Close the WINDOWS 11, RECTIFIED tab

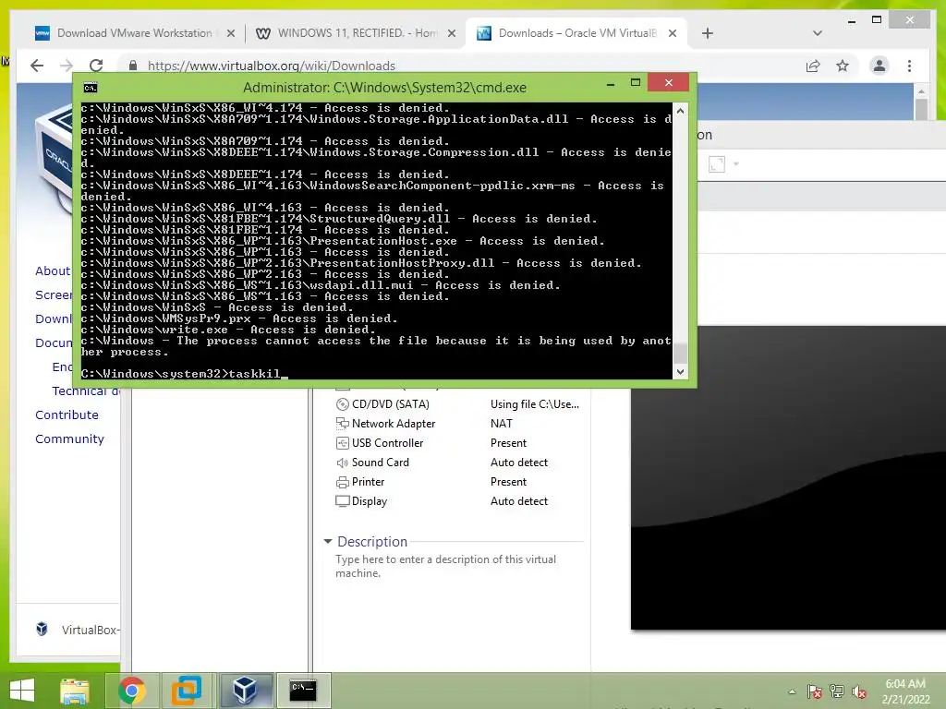(451, 34)
